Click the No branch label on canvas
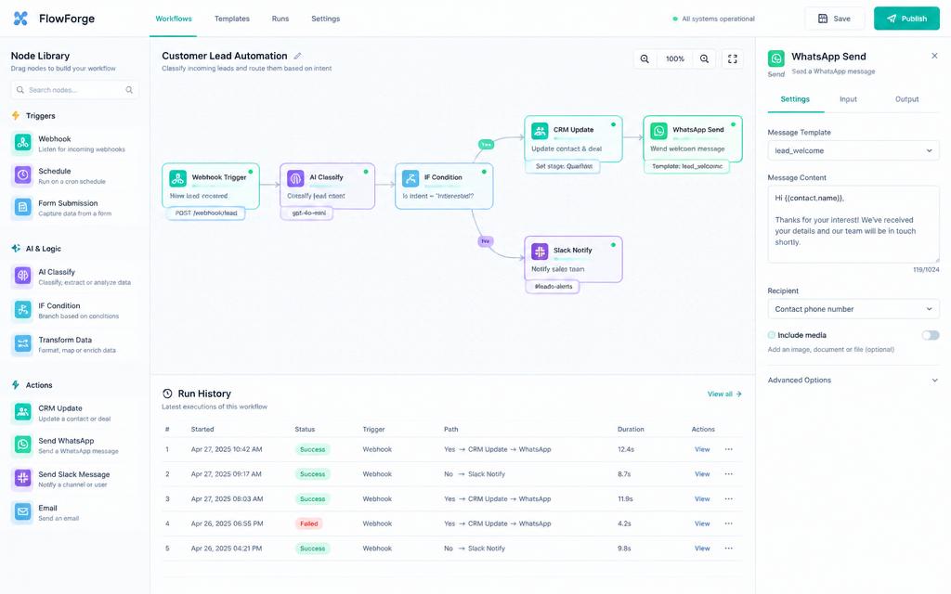The image size is (951, 594). pos(485,241)
